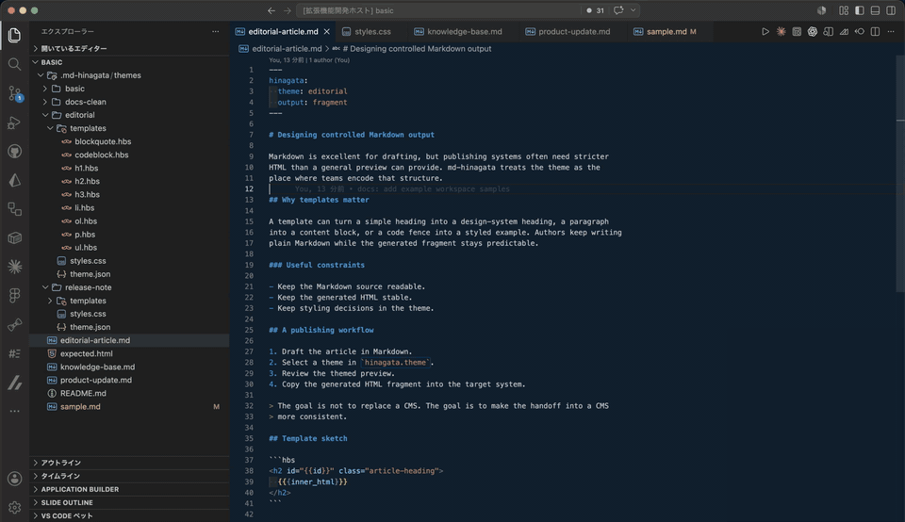Open the Claude asterisk icon in activity bar

(14, 267)
